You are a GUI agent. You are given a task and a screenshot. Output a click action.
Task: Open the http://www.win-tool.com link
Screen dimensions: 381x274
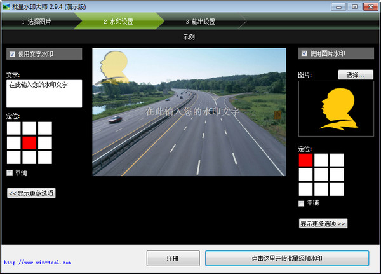tap(37, 263)
